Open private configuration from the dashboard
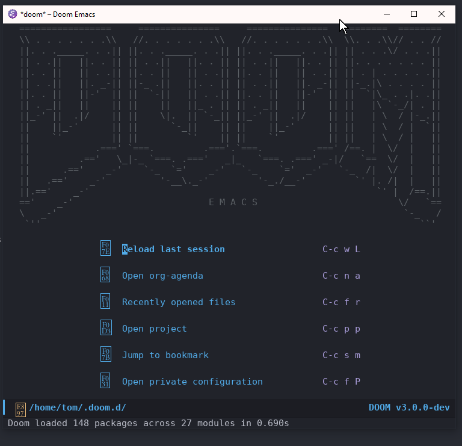This screenshot has width=462, height=446. point(192,382)
